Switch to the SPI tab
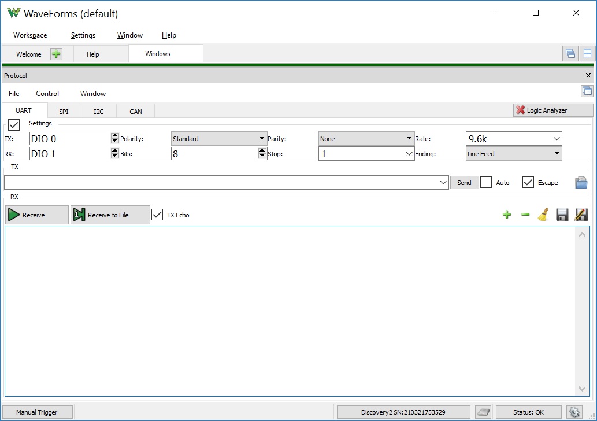Image resolution: width=597 pixels, height=421 pixels. (64, 111)
